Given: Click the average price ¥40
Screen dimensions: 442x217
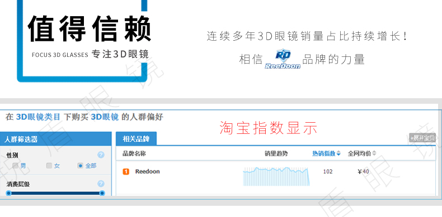Looking at the screenshot, I should tap(363, 171).
